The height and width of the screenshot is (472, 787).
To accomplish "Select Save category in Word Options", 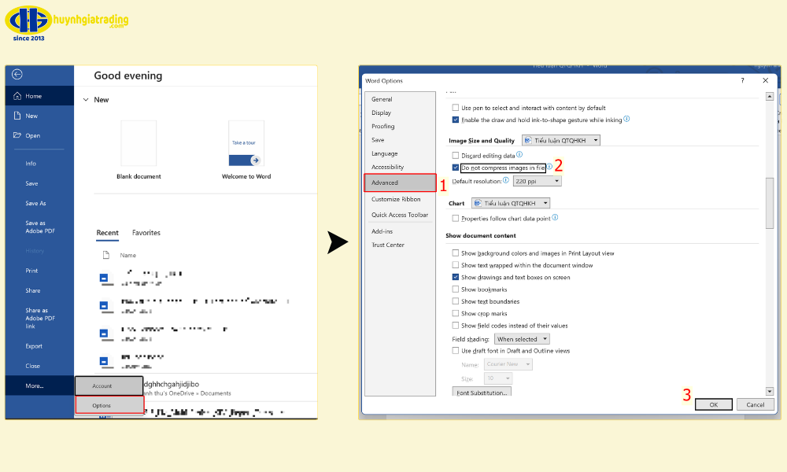I will click(378, 140).
